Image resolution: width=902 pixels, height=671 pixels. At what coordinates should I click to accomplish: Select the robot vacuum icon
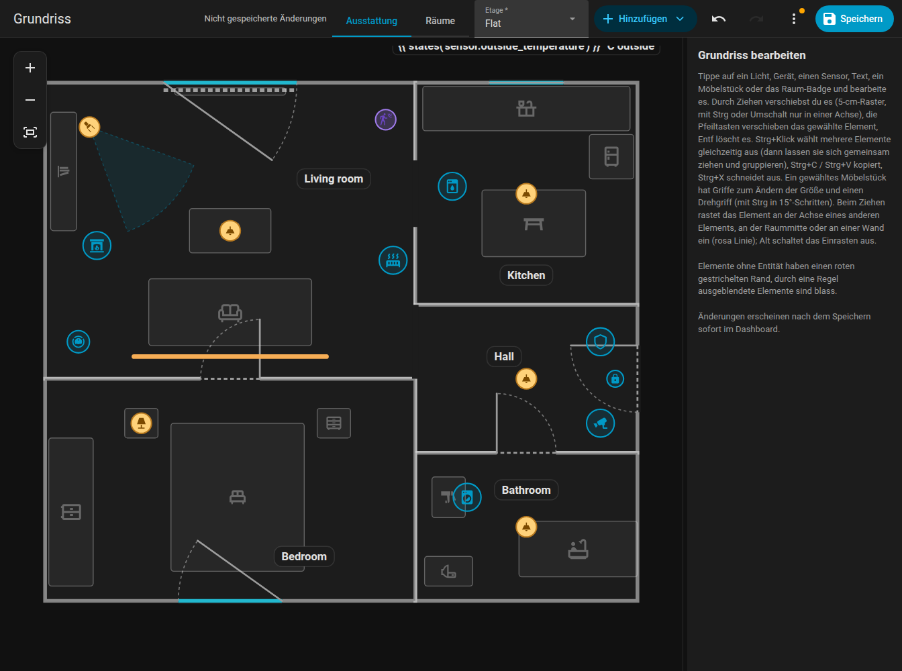79,342
